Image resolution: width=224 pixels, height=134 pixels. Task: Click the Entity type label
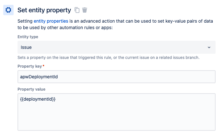(28, 37)
